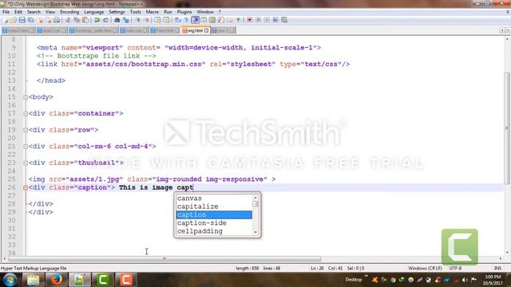Choose 'capitalize' from the autocomplete list

point(214,206)
